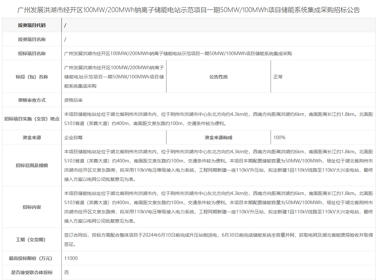Click the 资格后审 value
The image size is (377, 280).
[x=73, y=100]
